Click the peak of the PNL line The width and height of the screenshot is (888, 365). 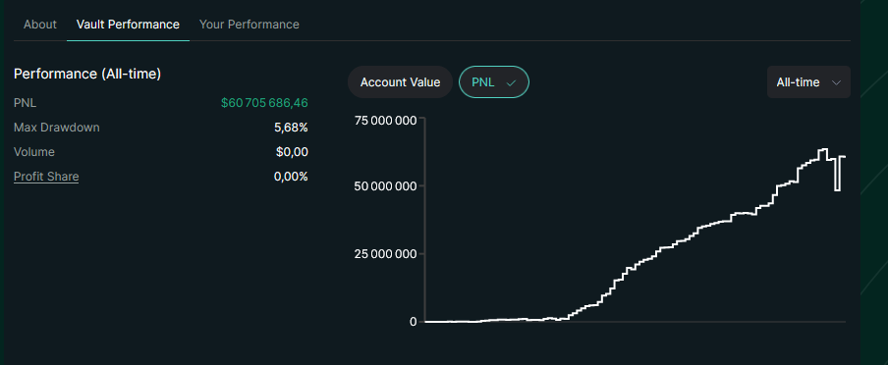(x=823, y=149)
